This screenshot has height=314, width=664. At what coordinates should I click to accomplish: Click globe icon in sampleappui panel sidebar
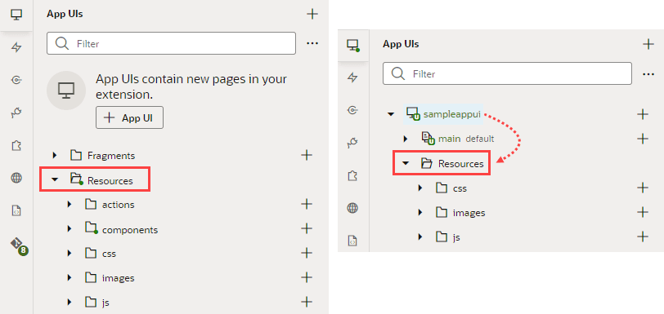[352, 208]
